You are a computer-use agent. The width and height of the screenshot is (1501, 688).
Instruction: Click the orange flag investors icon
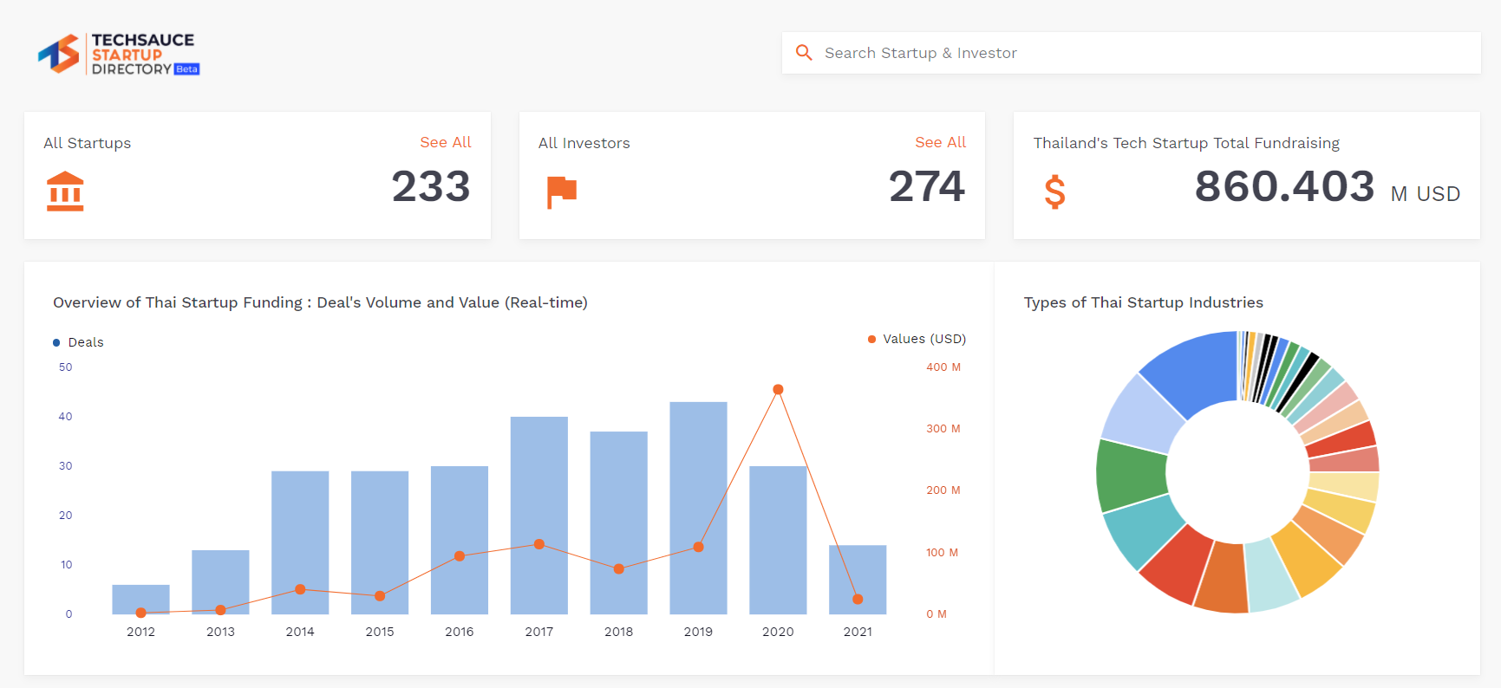(x=562, y=191)
